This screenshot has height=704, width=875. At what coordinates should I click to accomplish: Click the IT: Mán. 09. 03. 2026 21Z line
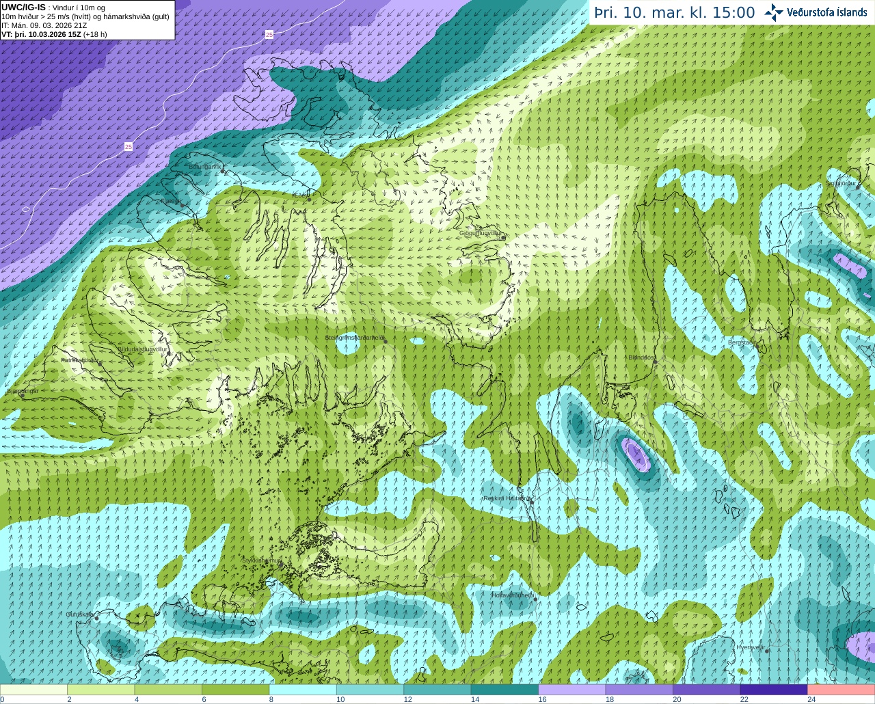(44, 25)
